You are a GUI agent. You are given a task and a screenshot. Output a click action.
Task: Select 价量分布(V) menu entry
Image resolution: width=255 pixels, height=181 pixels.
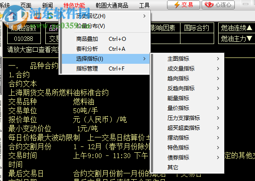click(x=106, y=26)
